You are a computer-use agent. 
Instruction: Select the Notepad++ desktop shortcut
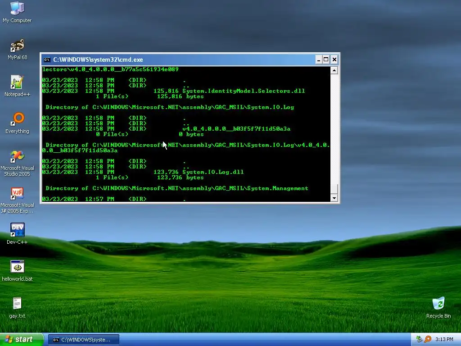pos(17,86)
